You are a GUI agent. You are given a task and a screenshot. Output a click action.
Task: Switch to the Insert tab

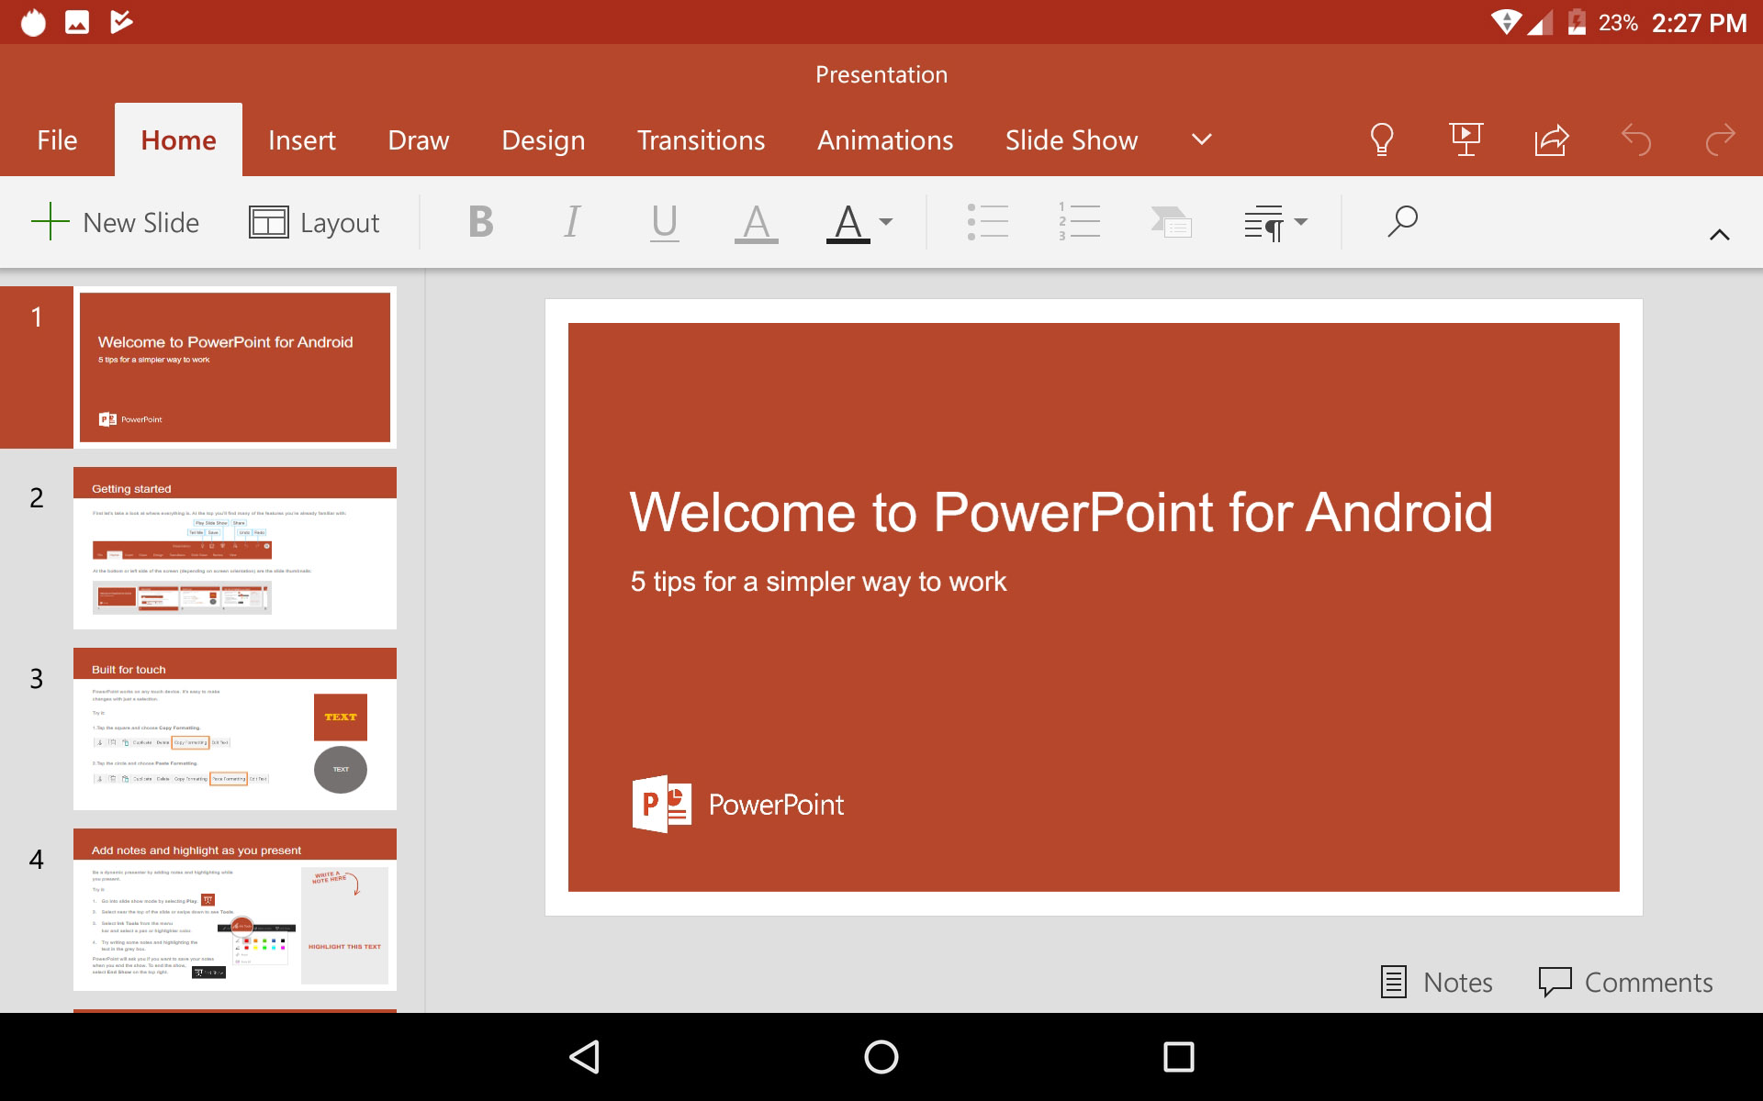(302, 139)
